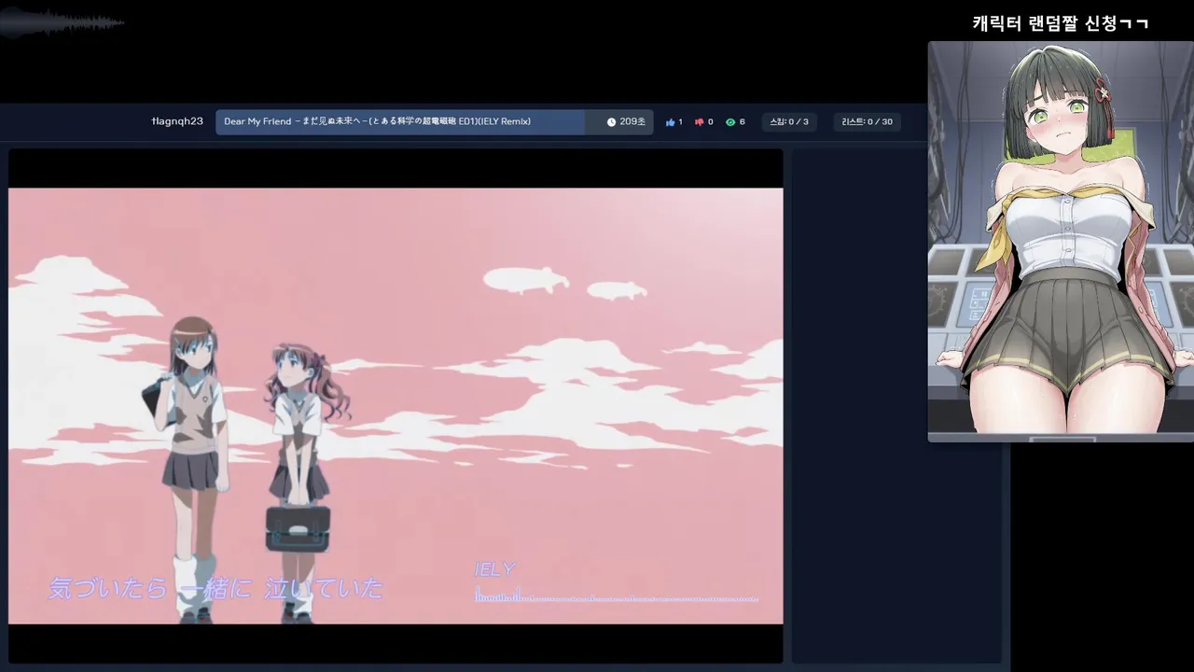The height and width of the screenshot is (672, 1194).
Task: Click the thumbs-up like icon
Action: tap(670, 122)
